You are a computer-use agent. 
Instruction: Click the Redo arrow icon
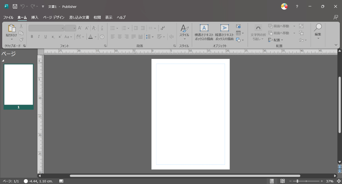tap(33, 6)
